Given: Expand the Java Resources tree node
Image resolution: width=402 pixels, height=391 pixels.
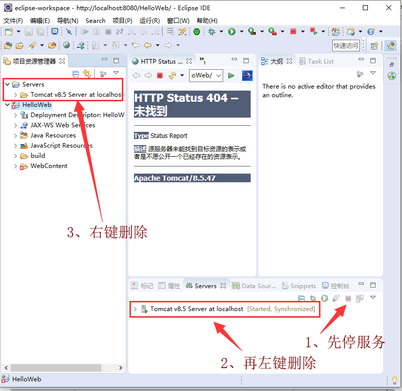Looking at the screenshot, I should (16, 135).
